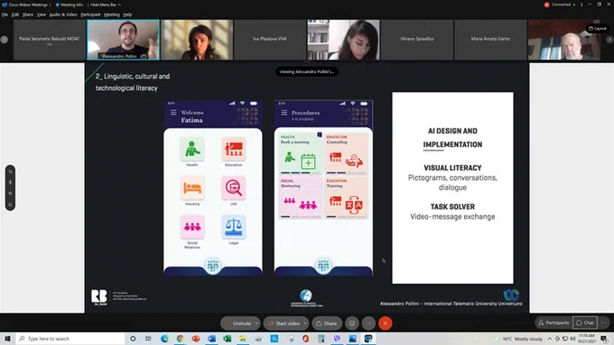Click the Legal scales icon
The height and width of the screenshot is (345, 614).
click(234, 227)
